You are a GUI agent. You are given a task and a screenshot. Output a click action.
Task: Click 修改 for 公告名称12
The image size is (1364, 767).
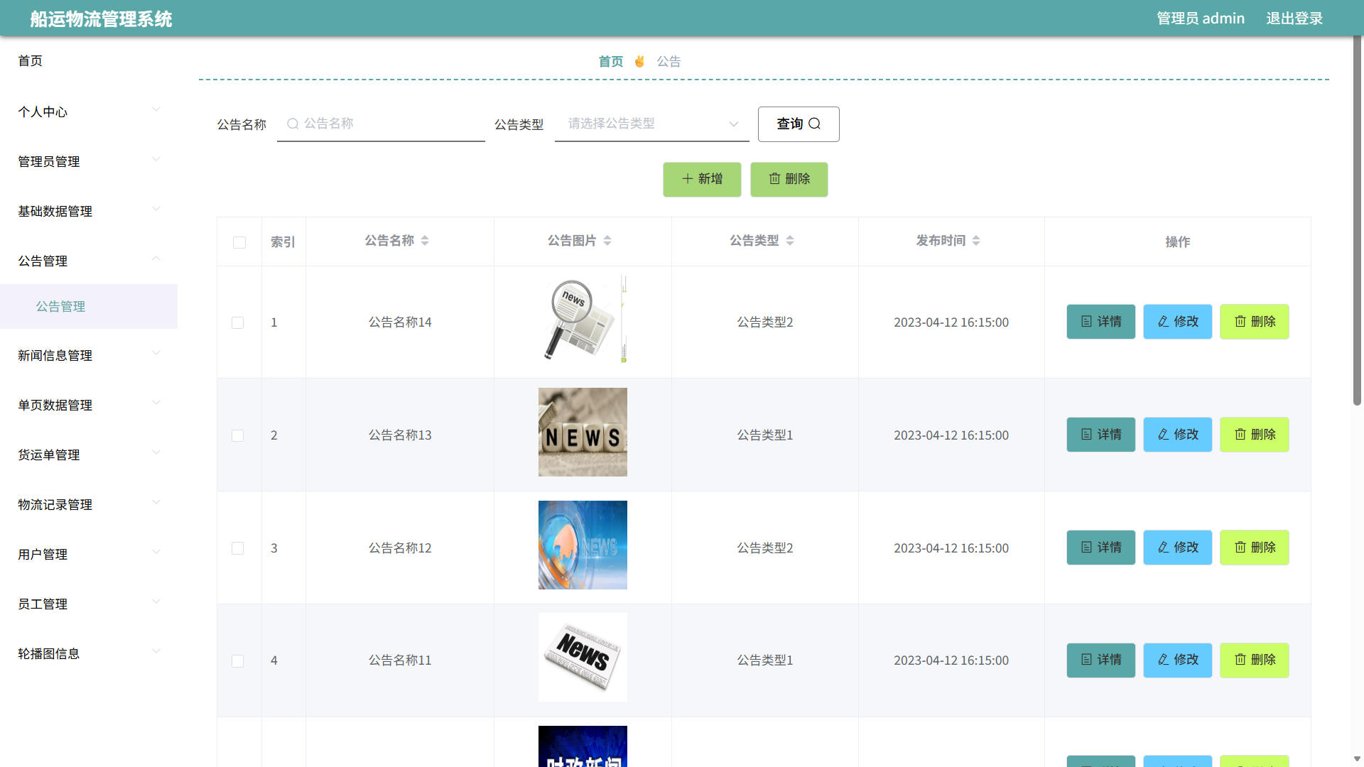pyautogui.click(x=1178, y=548)
